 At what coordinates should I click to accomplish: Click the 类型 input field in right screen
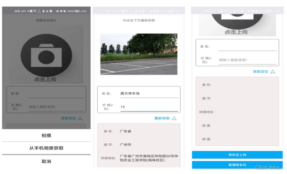[247, 47]
